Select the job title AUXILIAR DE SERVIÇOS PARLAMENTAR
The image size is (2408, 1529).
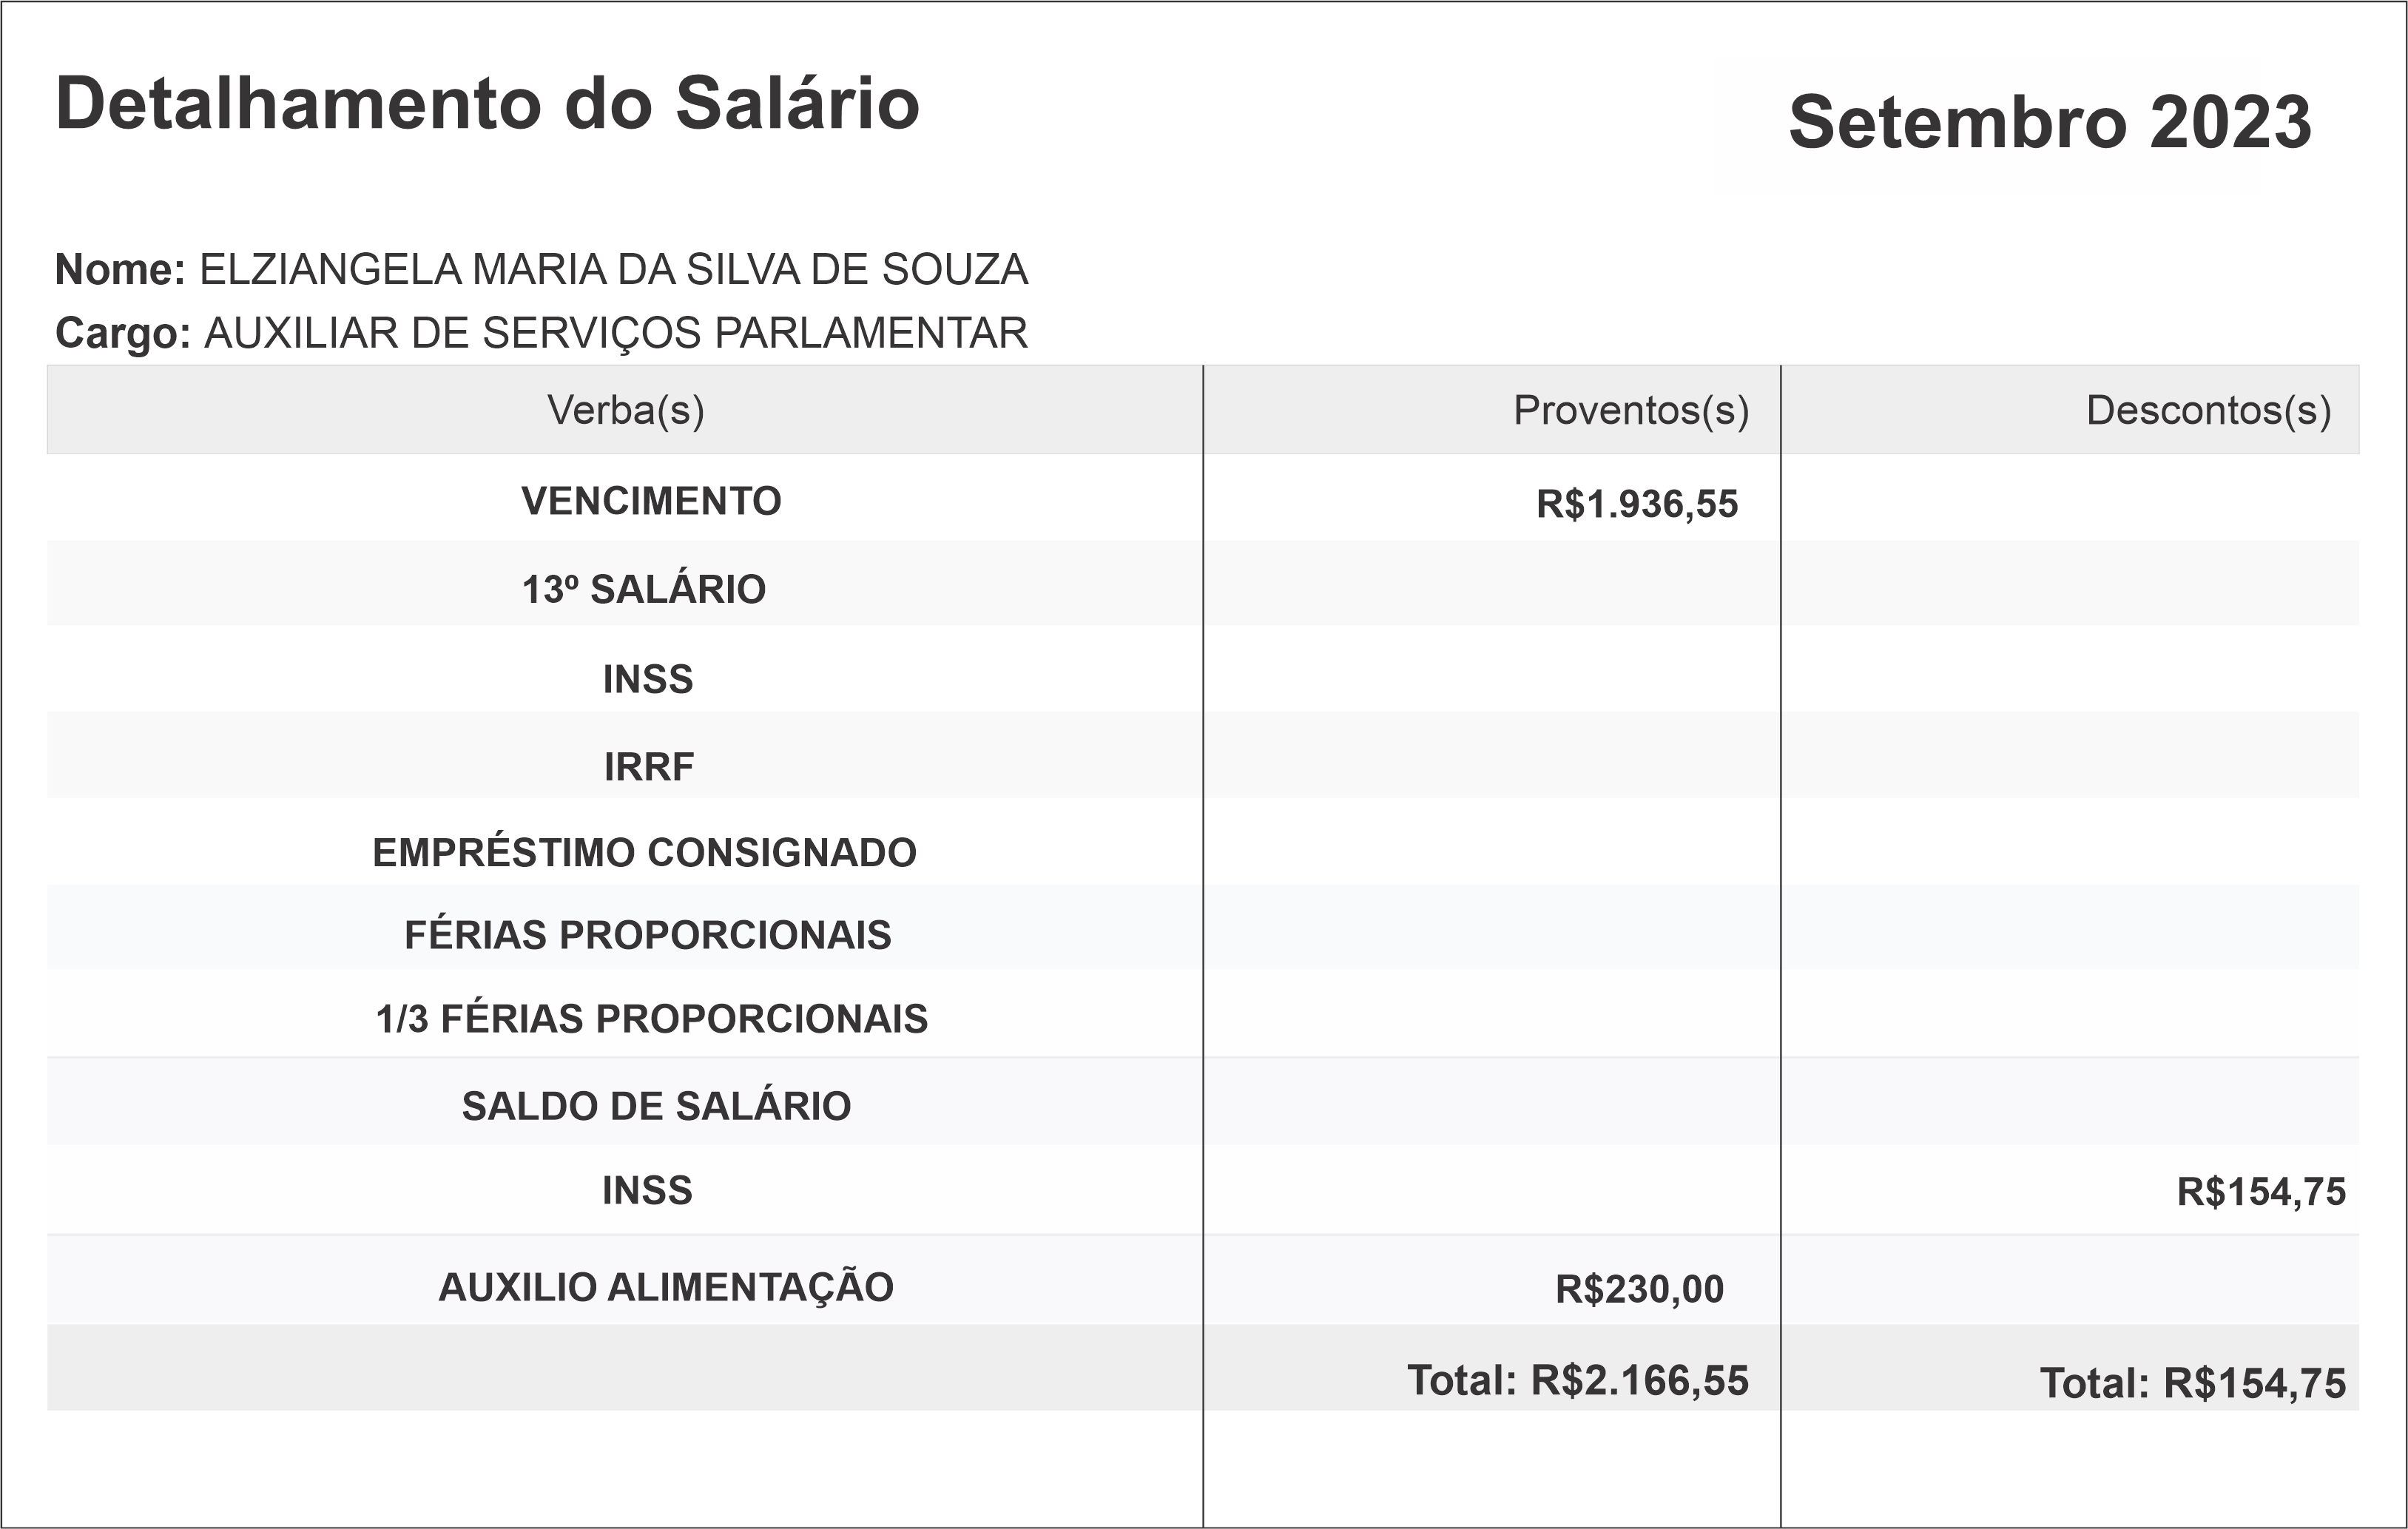click(615, 333)
